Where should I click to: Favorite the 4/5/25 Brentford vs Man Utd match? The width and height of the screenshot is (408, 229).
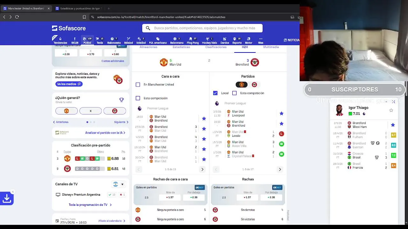204,139
